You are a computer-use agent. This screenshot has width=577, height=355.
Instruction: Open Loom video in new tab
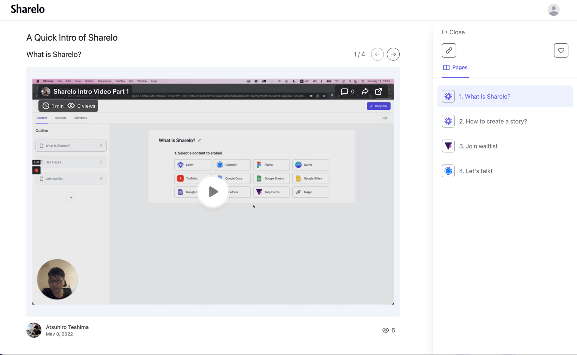(379, 91)
